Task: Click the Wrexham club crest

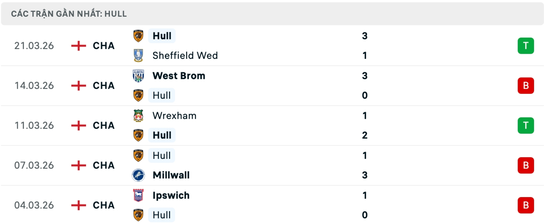Action: pos(138,116)
